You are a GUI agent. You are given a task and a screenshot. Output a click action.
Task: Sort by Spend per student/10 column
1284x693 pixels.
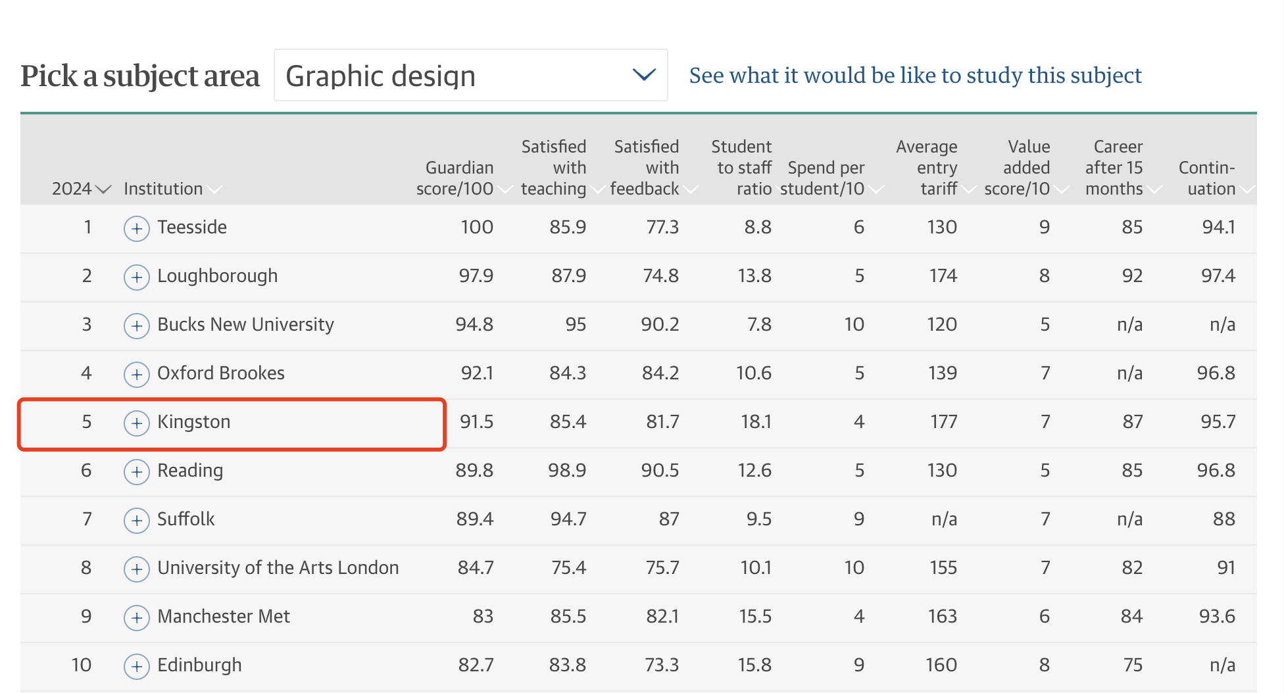[831, 178]
